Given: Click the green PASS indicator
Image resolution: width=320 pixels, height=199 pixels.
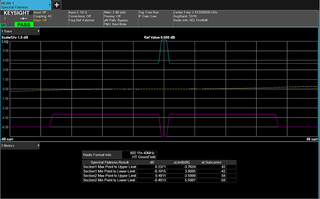Looking at the screenshot, I should 23,25.
